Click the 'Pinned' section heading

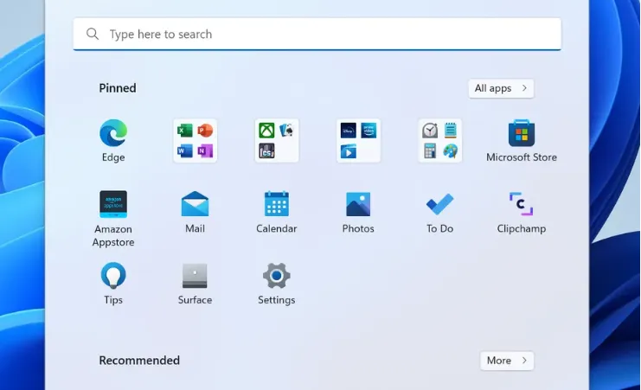click(118, 88)
